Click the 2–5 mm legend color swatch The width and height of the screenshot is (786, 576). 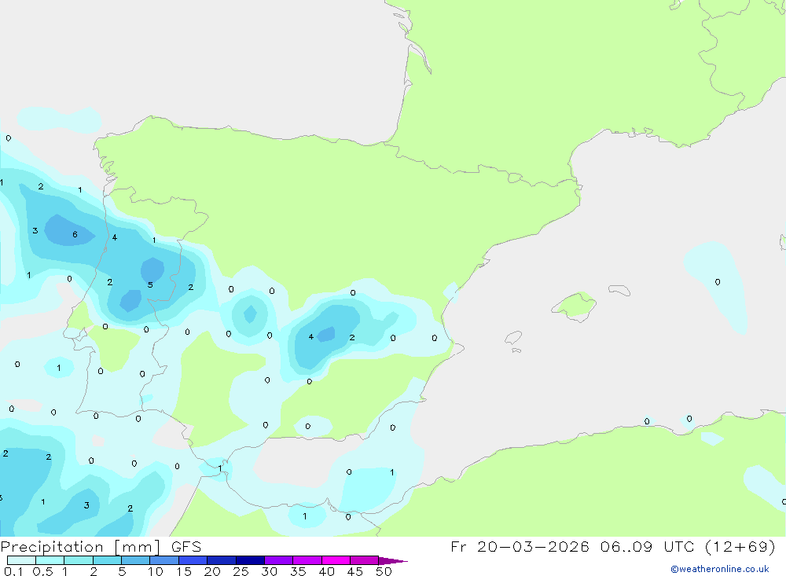(107, 560)
